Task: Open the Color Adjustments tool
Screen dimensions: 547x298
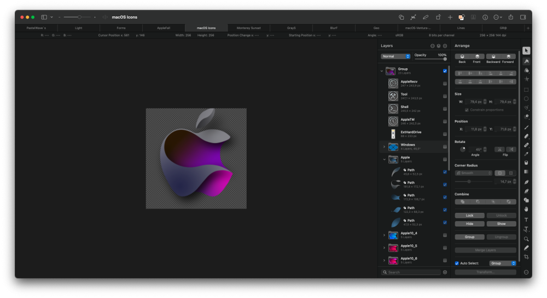Action: pos(526,70)
